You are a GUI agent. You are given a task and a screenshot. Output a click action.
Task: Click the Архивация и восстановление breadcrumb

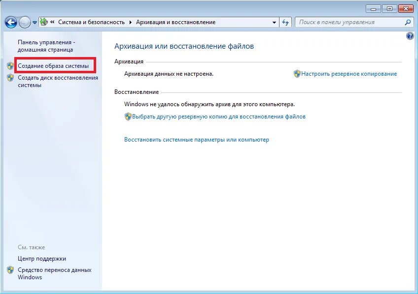[x=175, y=22]
